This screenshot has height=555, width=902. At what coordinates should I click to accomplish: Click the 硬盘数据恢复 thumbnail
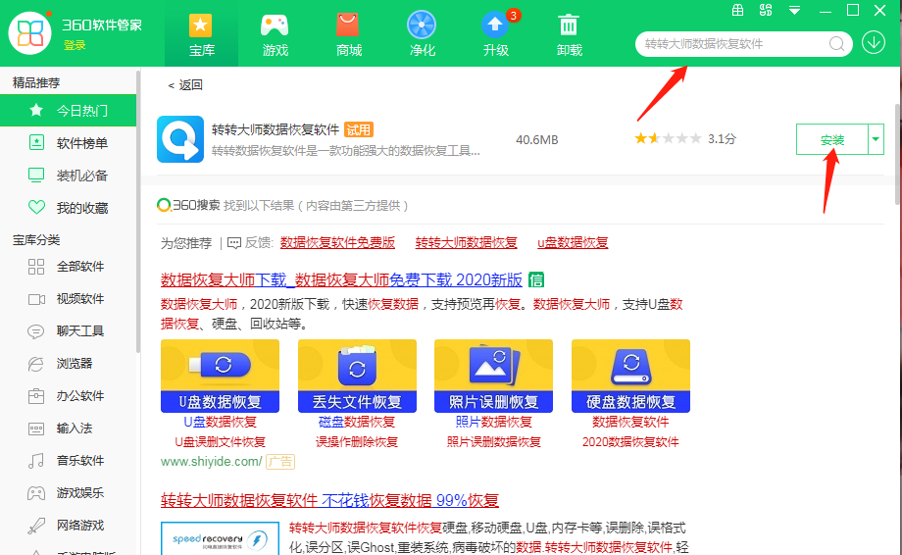tap(630, 377)
